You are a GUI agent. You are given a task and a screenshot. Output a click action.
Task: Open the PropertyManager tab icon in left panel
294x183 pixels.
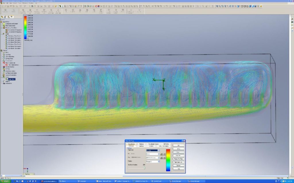pos(5,17)
